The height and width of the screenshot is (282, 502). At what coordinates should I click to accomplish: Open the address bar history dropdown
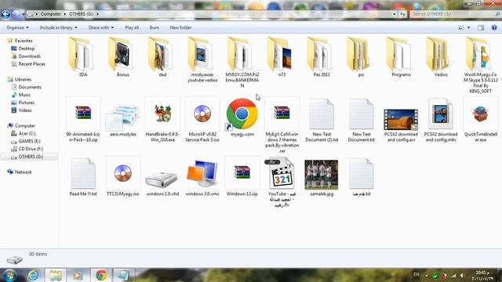tap(394, 14)
